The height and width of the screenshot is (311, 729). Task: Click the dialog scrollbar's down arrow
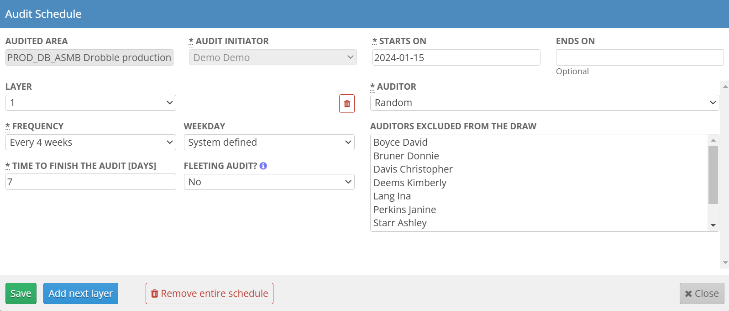[x=725, y=263]
